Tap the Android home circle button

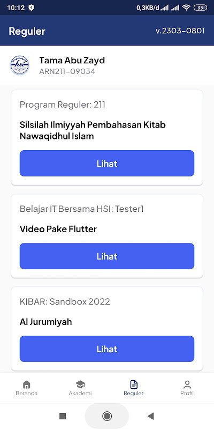tap(106, 416)
